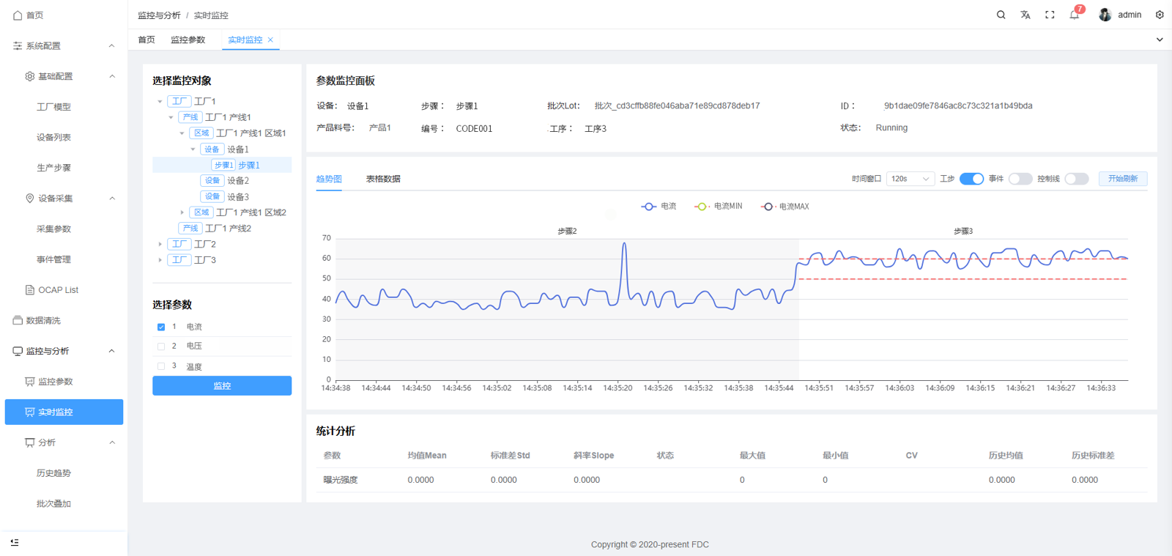Toggle 电流MAX legend series marker
This screenshot has height=556, width=1172.
tap(768, 207)
